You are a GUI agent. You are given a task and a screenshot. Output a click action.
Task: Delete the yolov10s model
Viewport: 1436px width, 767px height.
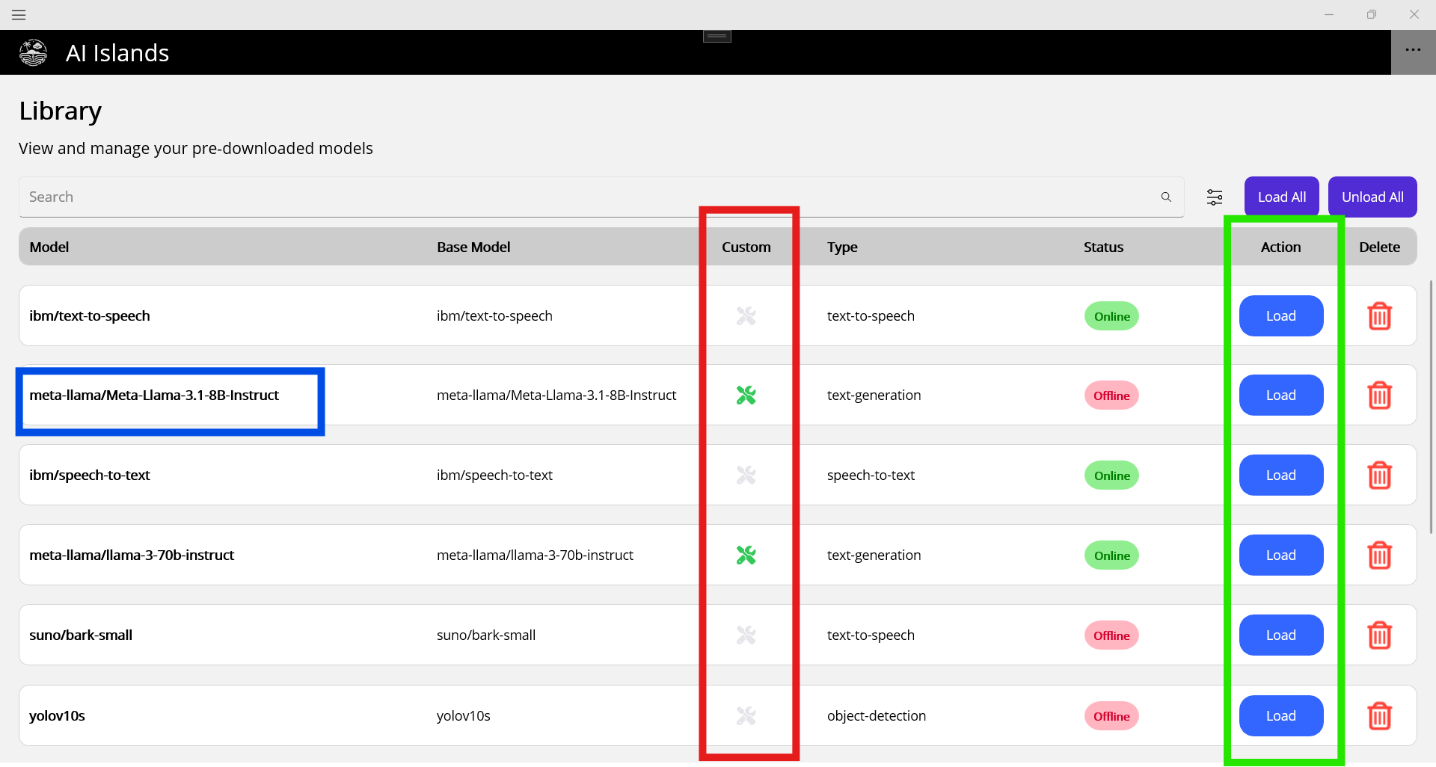(1379, 716)
